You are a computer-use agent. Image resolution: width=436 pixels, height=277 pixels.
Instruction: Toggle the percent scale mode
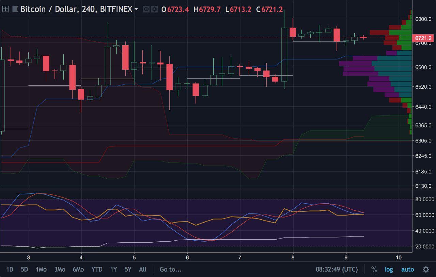374,270
